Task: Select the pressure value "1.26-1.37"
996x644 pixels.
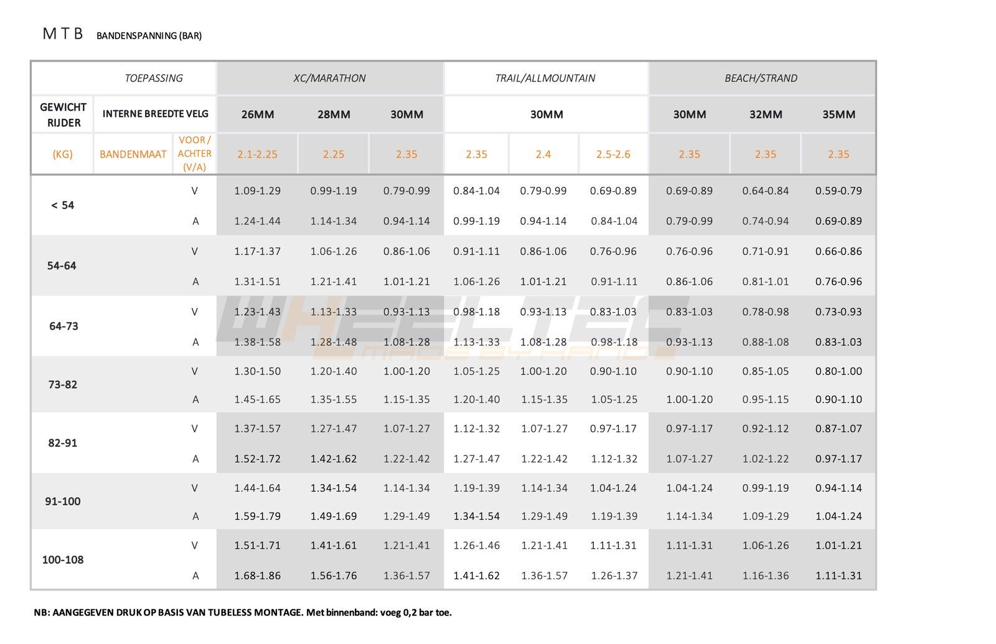Action: 614,576
